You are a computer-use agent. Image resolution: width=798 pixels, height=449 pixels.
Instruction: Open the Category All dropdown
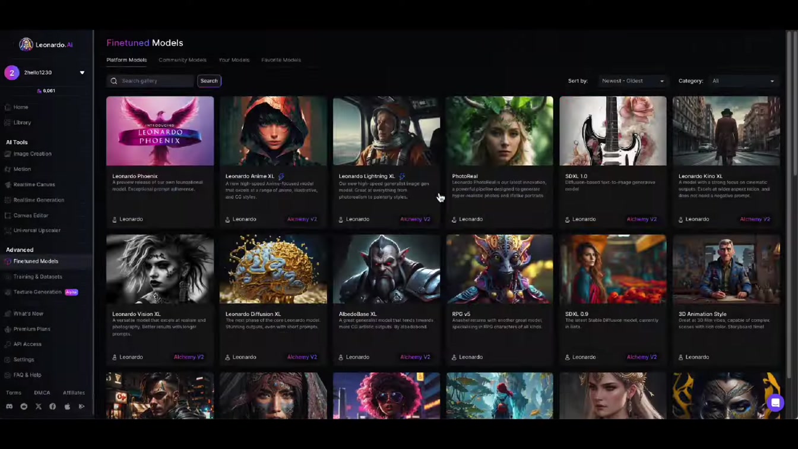click(x=743, y=81)
